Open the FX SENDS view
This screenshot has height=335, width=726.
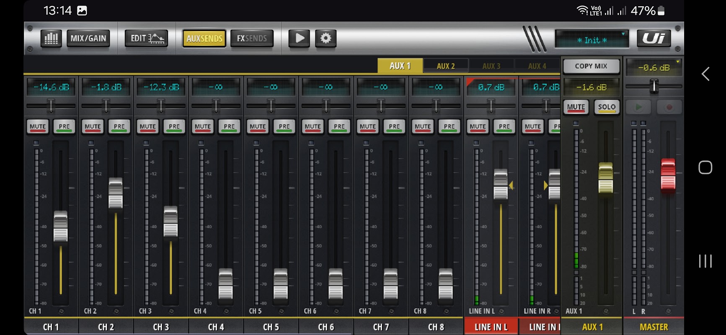252,39
